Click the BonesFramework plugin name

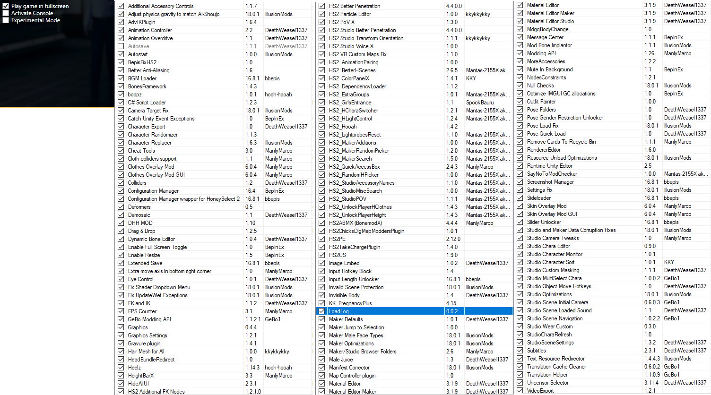pyautogui.click(x=147, y=86)
